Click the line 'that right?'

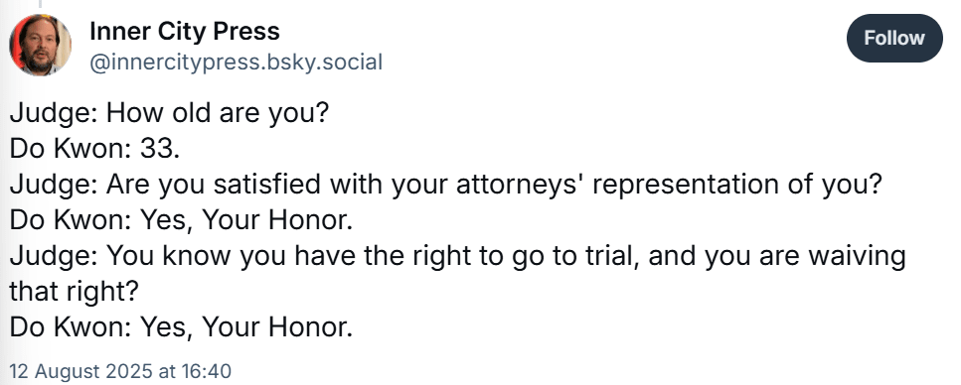(x=75, y=293)
